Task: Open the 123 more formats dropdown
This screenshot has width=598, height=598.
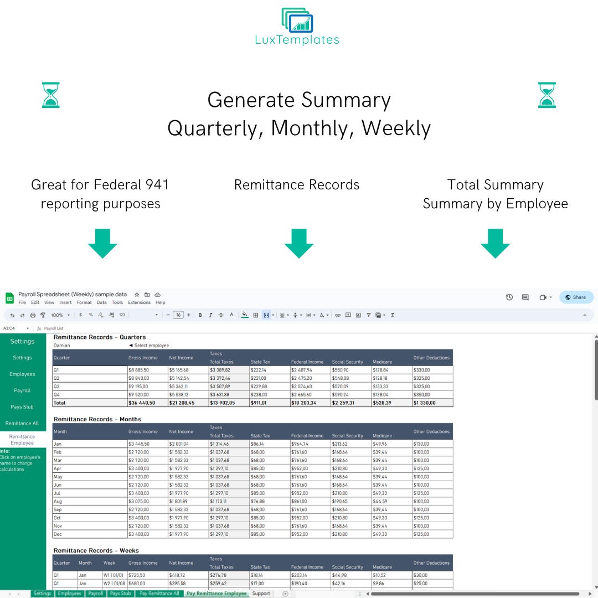Action: pos(122,315)
